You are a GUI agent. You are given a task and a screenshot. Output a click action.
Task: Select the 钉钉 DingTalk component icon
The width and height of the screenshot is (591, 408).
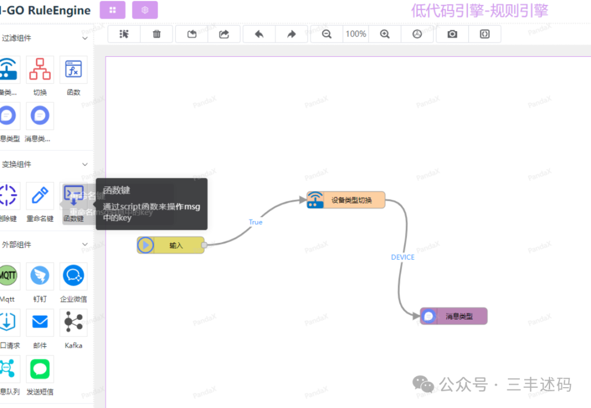click(x=40, y=276)
